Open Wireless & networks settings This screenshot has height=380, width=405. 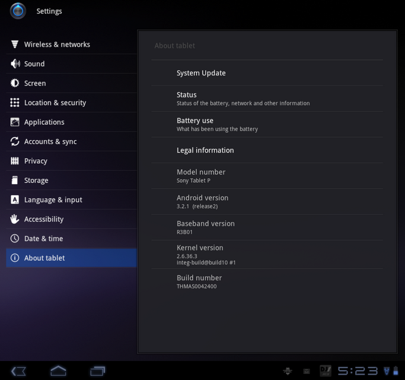72,44
